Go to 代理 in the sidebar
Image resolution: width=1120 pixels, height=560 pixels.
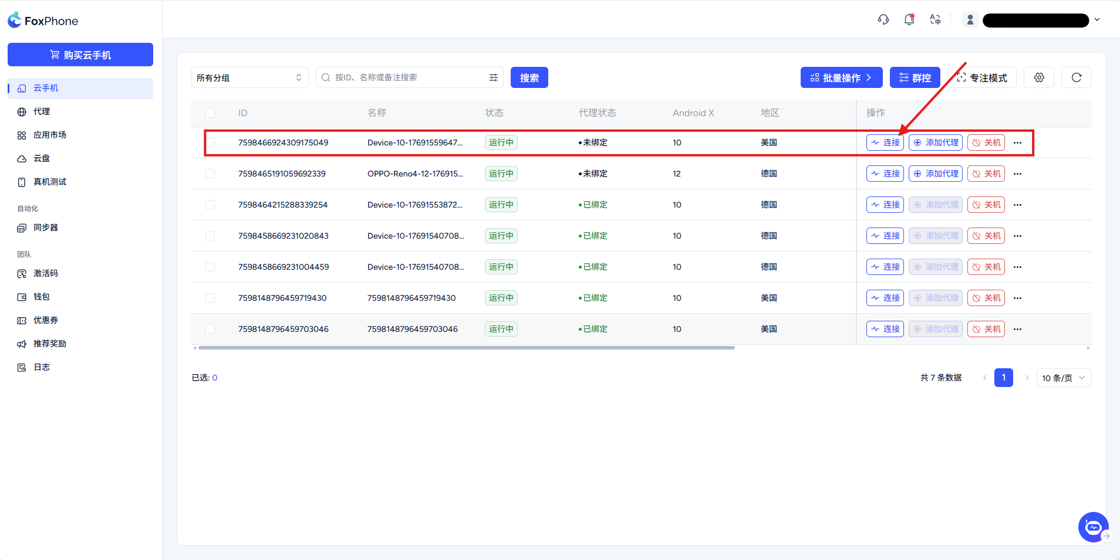(x=42, y=111)
